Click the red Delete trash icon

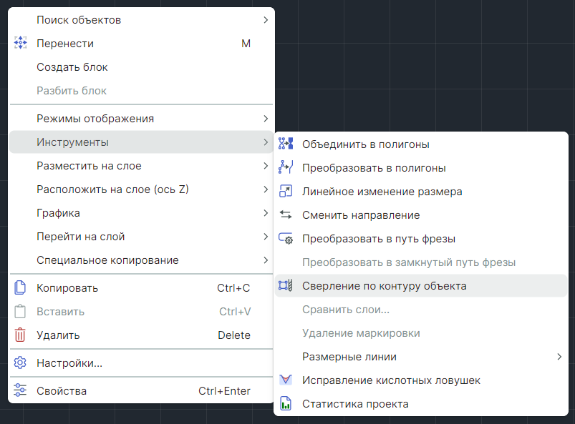tap(20, 335)
